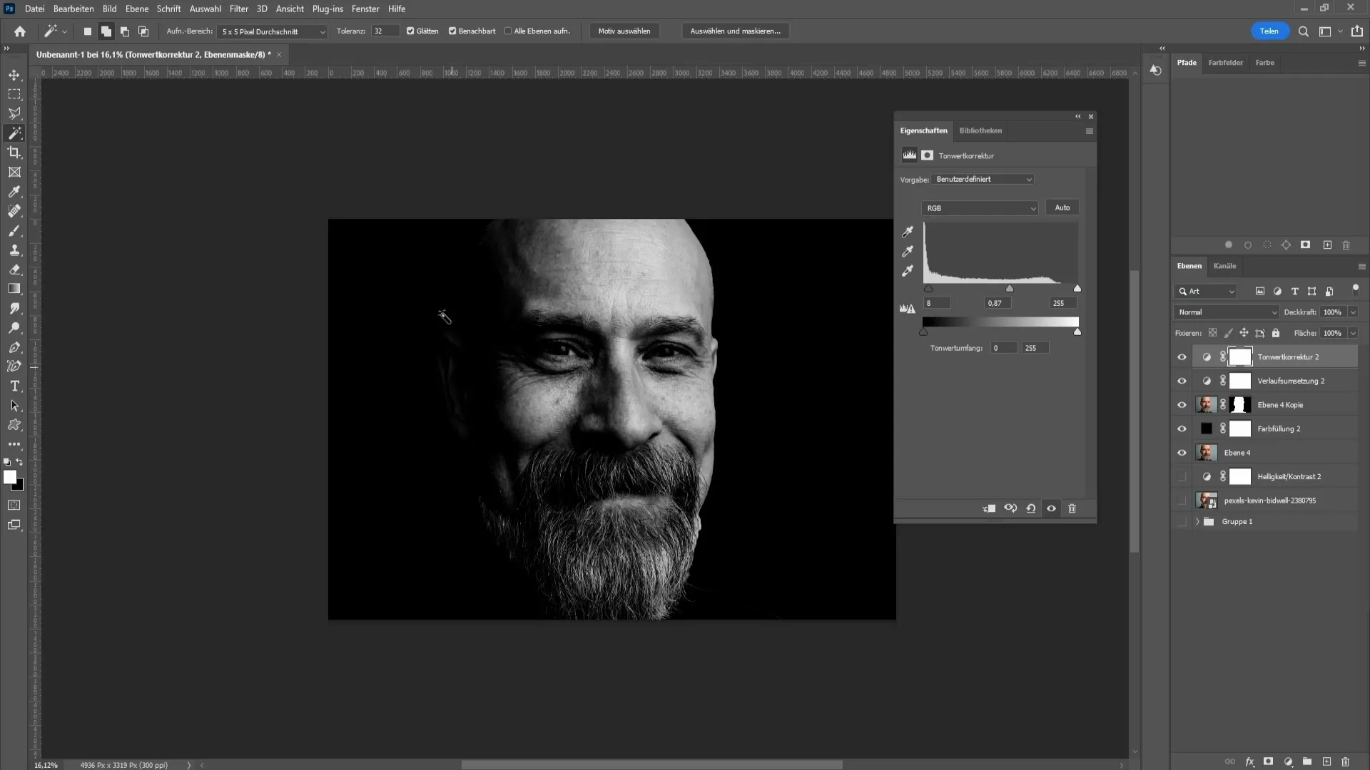
Task: Click the Auto button in Tonwertkorrektur
Action: [x=1062, y=207]
